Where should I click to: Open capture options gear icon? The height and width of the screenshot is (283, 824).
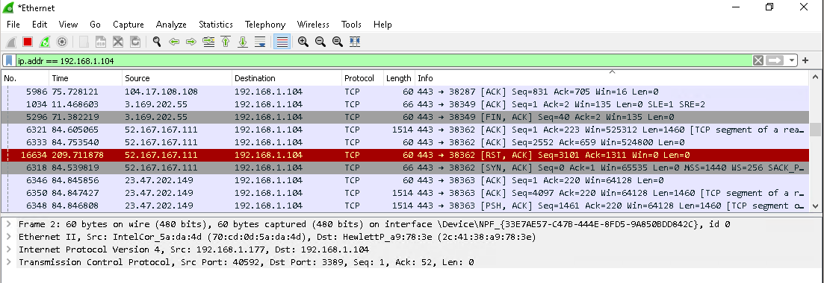pos(62,42)
